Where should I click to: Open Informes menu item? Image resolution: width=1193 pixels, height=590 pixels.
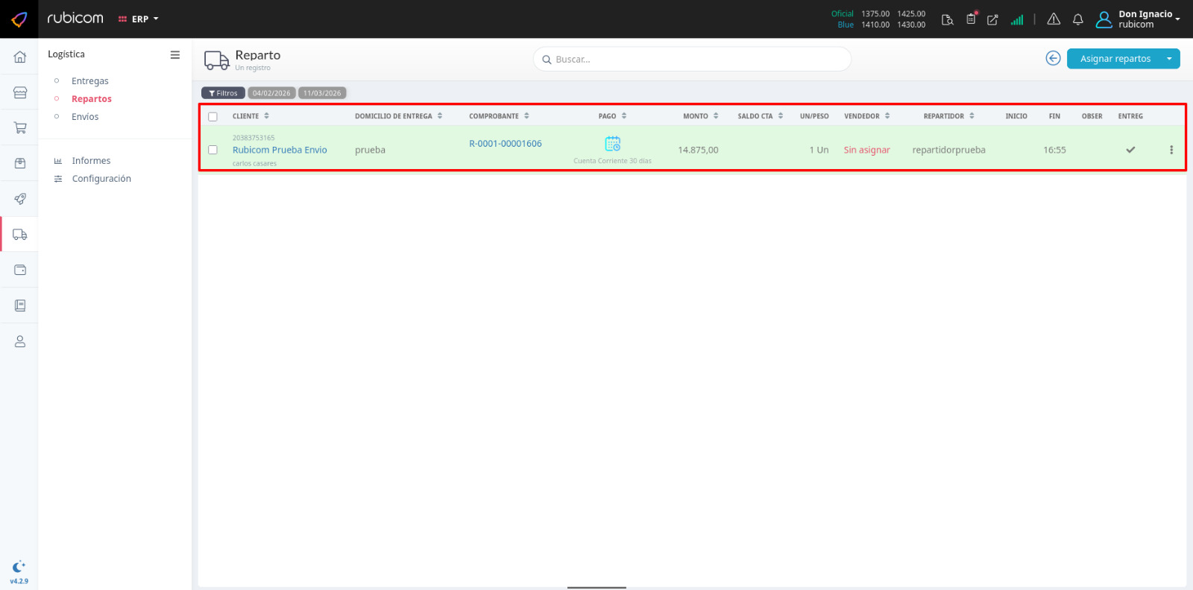pyautogui.click(x=91, y=161)
